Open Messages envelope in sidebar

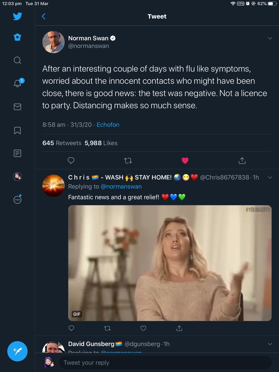click(17, 107)
